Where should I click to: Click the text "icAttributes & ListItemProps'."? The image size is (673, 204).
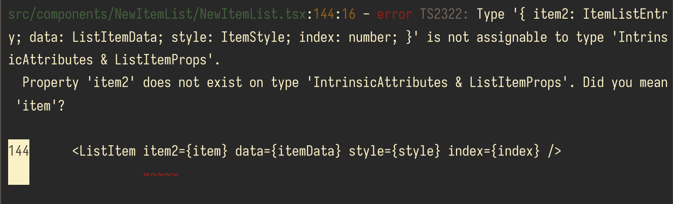pos(113,60)
